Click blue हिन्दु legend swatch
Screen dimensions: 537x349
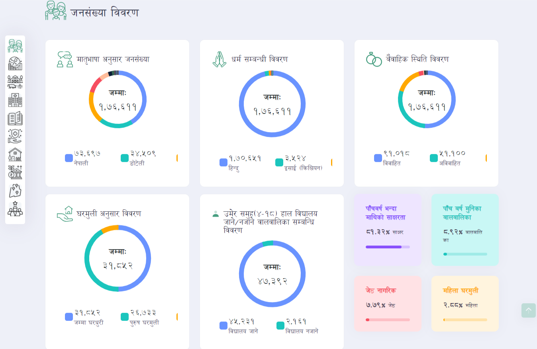coord(223,162)
